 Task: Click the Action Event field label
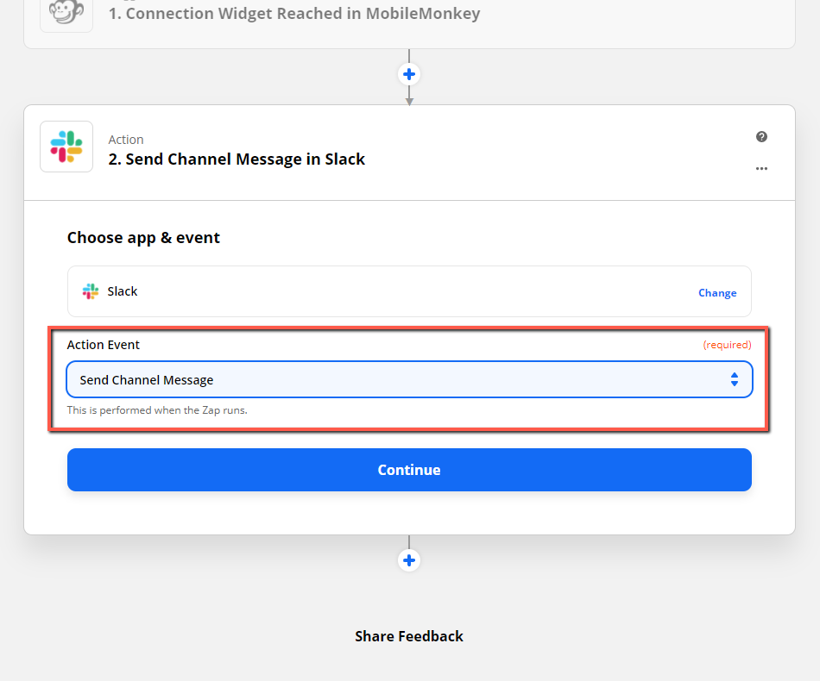pyautogui.click(x=103, y=345)
